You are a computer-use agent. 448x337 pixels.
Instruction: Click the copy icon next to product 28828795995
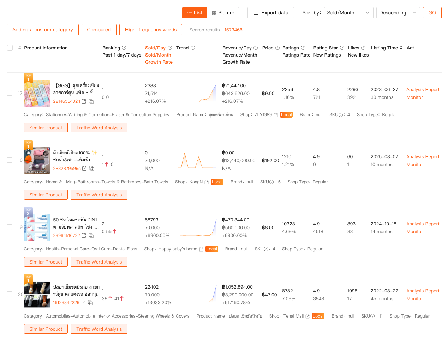pyautogui.click(x=91, y=168)
